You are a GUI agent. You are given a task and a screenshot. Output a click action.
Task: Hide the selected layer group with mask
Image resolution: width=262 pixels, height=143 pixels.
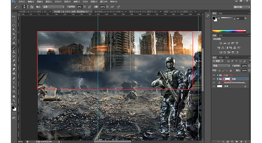pyautogui.click(x=214, y=79)
